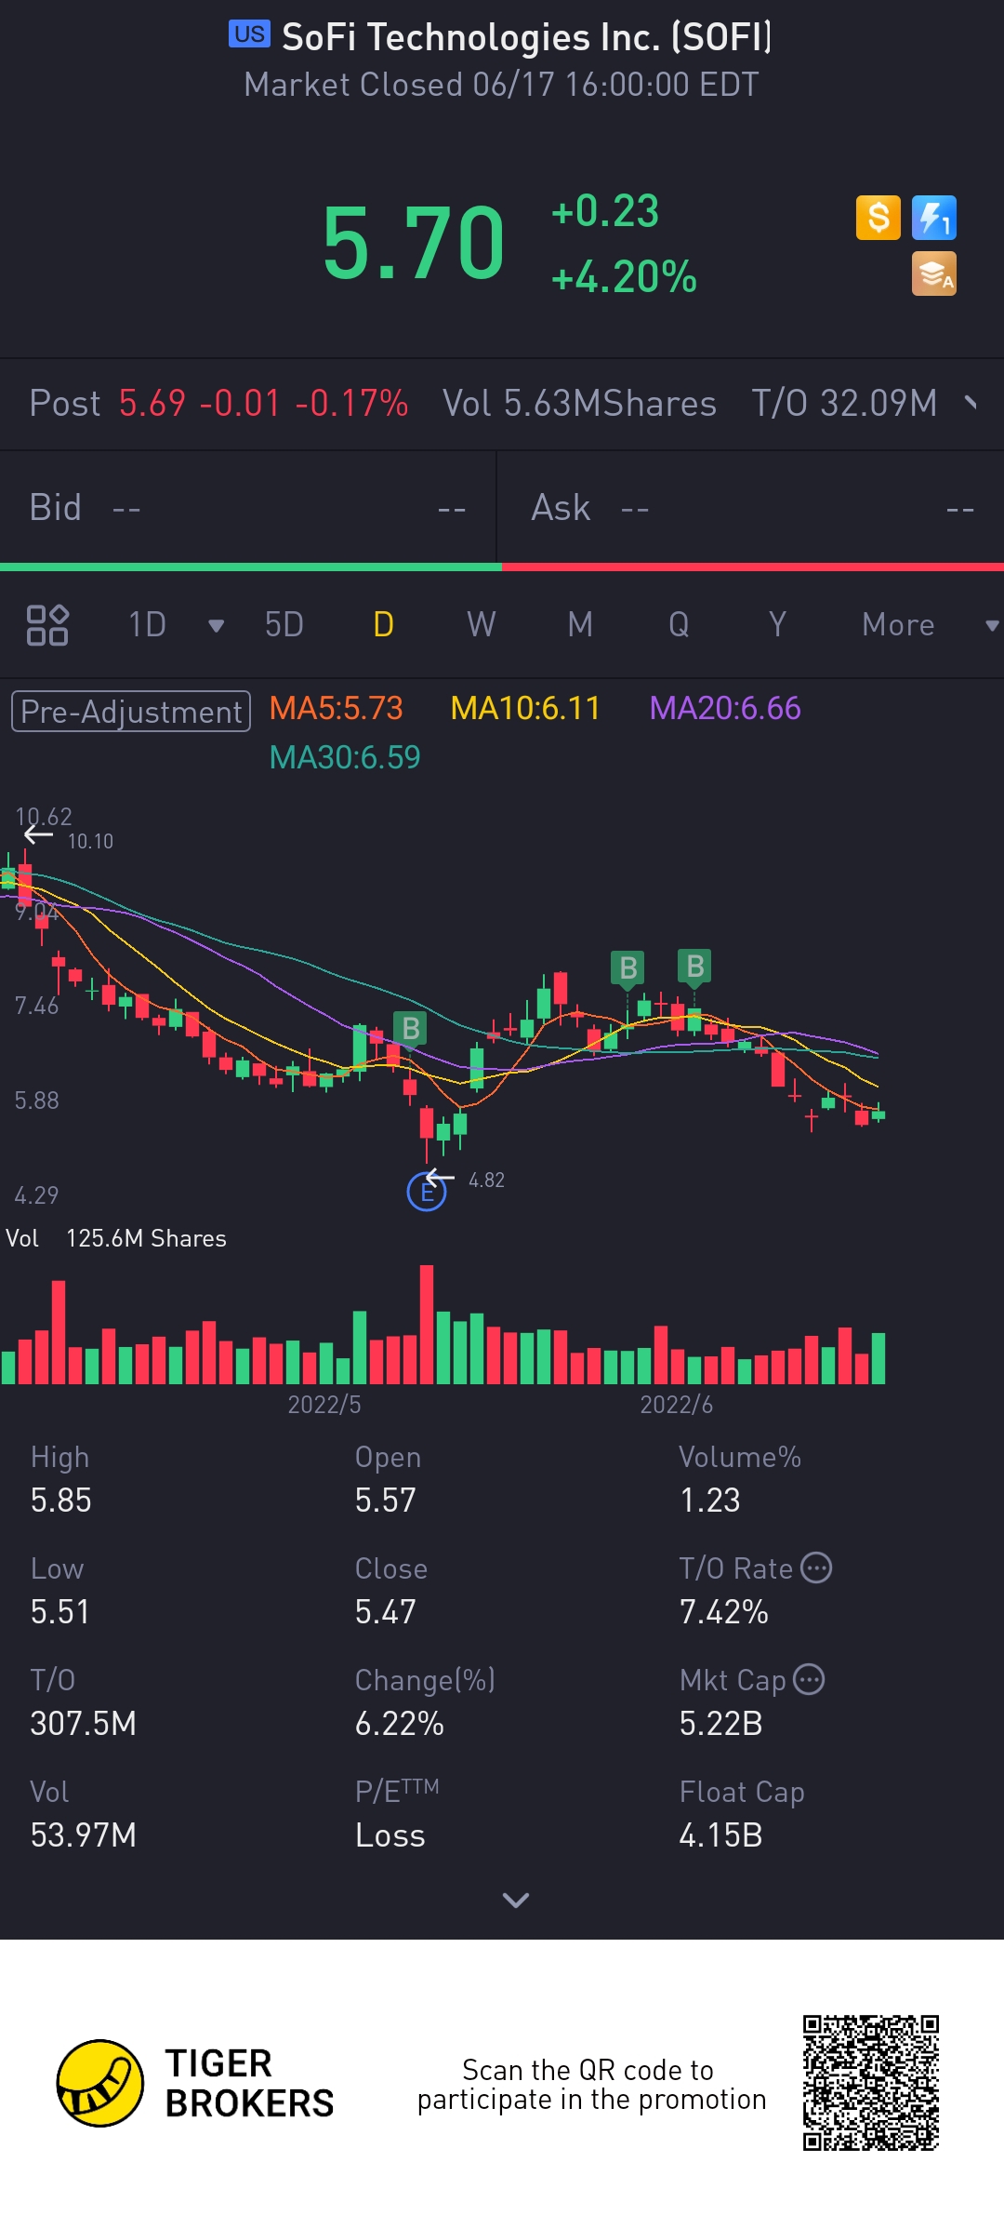The width and height of the screenshot is (1004, 2228).
Task: Open the T/O Rate info icon
Action: 816,1568
